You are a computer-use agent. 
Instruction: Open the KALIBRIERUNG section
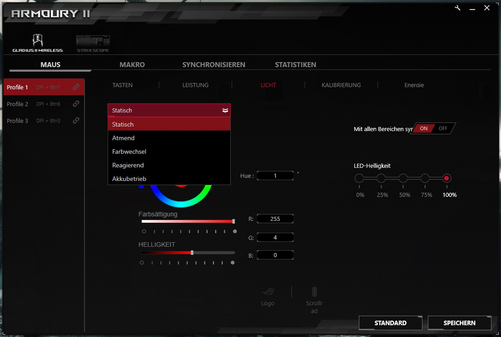click(x=341, y=85)
